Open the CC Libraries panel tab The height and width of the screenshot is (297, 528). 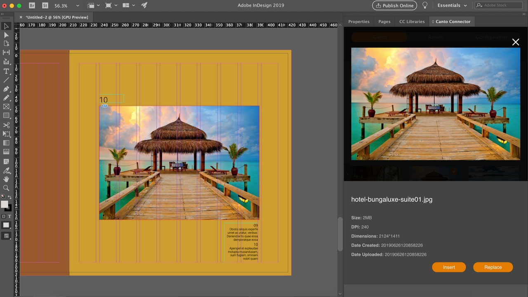point(411,21)
